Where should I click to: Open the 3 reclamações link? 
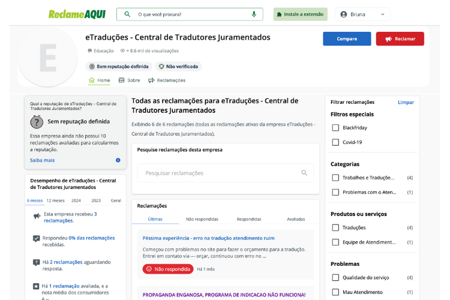(x=70, y=218)
